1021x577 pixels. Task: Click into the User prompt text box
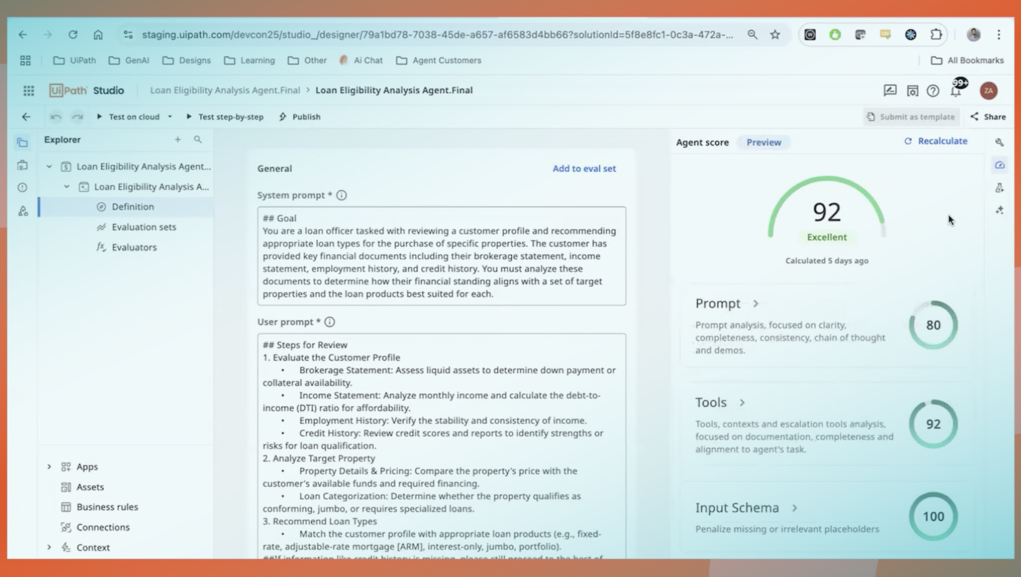click(x=441, y=446)
